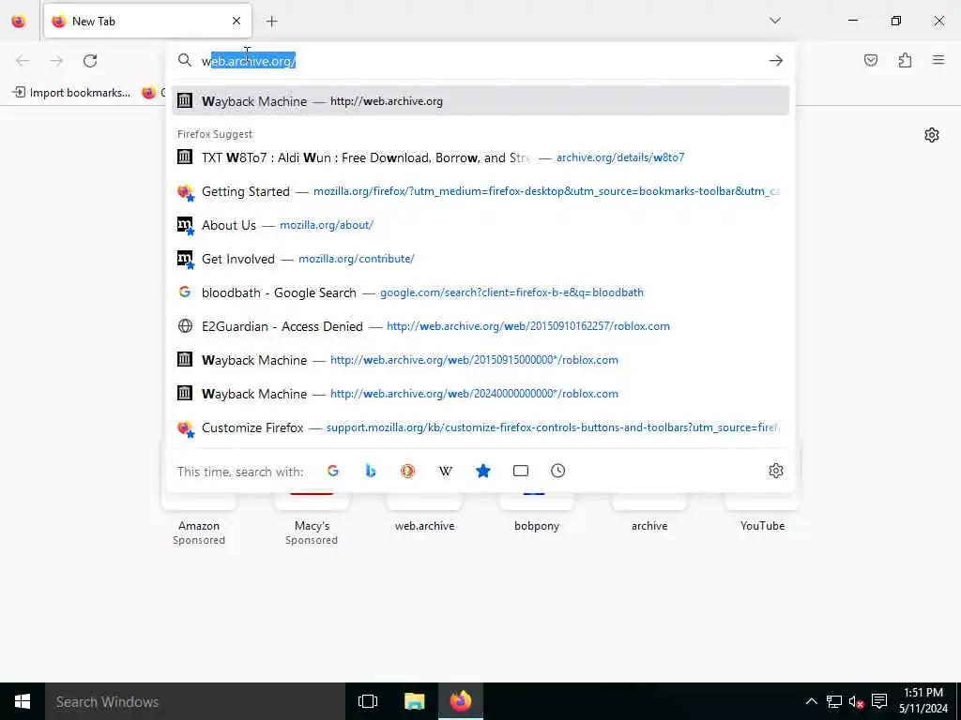The width and height of the screenshot is (961, 720).
Task: Open the Save to Pocket icon
Action: [x=871, y=60]
